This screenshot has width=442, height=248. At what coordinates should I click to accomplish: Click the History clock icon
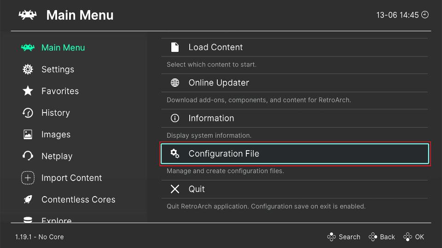click(x=28, y=113)
